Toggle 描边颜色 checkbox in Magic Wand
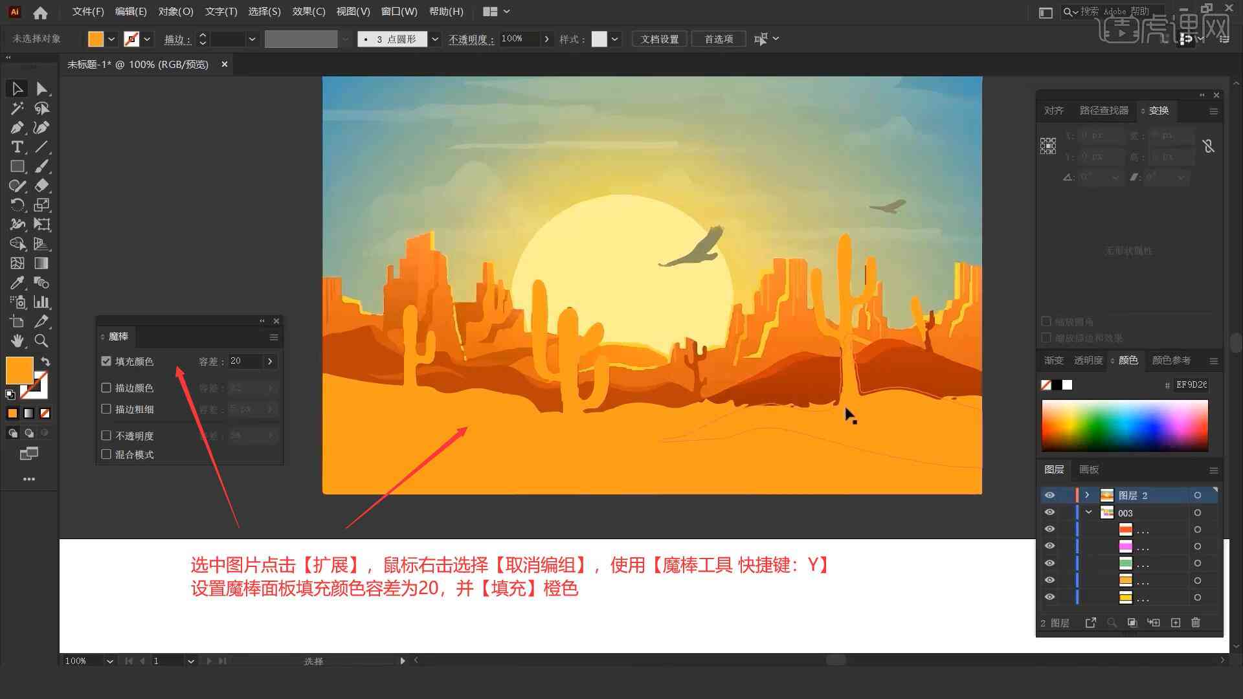 point(106,388)
